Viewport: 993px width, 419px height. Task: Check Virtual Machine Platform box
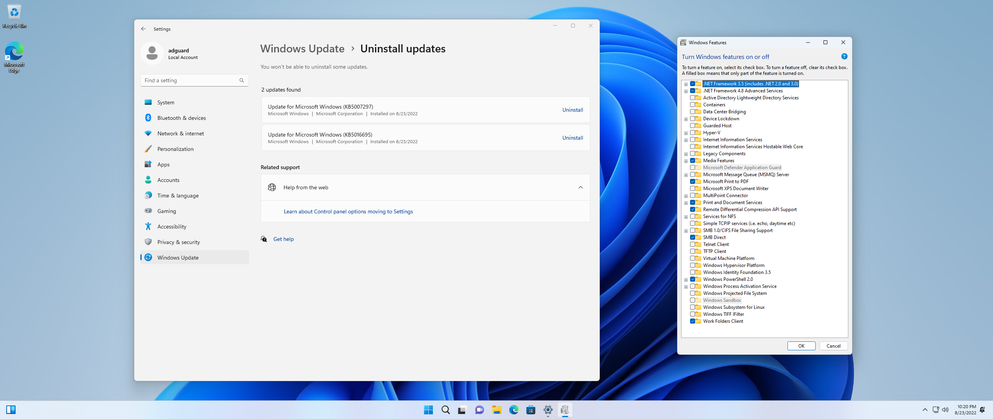tap(692, 258)
